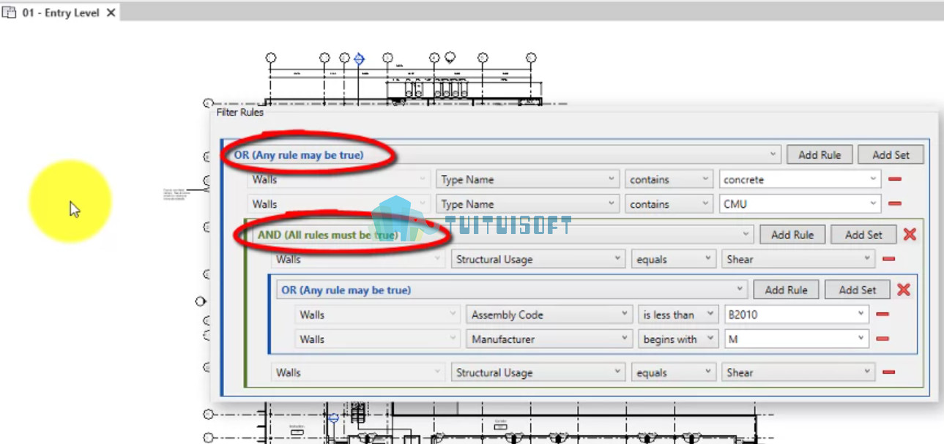
Task: Click Add Set for the top OR set
Action: click(x=891, y=155)
